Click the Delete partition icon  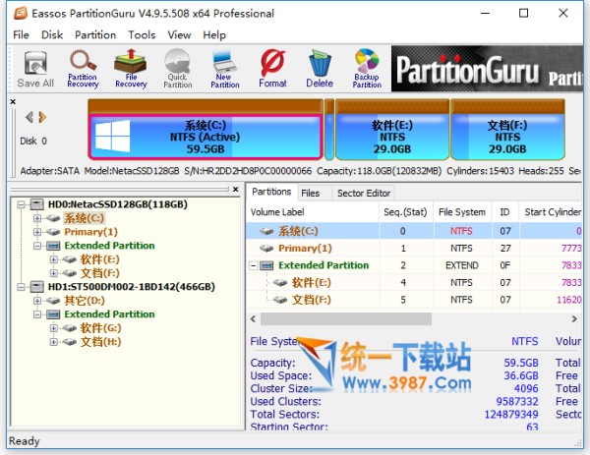pos(320,69)
